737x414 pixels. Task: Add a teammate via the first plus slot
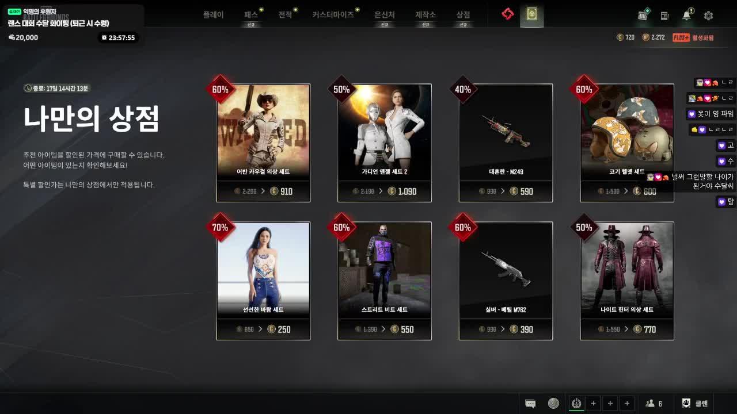coord(594,403)
